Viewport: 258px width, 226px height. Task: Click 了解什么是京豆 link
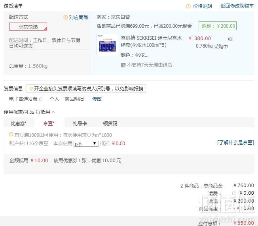click(x=235, y=142)
